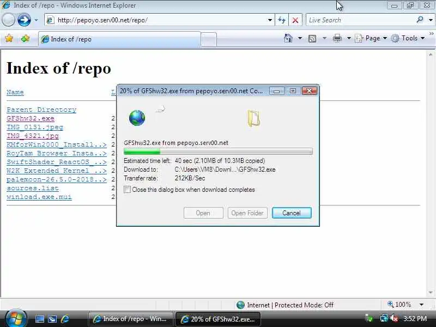Expand the address bar history dropdown
This screenshot has width=436, height=327.
click(x=270, y=20)
